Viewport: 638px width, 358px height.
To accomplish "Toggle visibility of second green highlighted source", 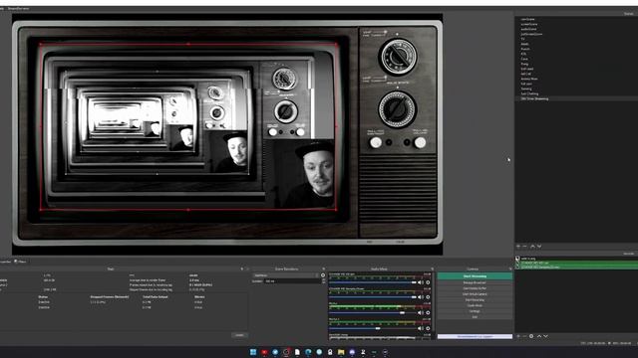I will (517, 268).
